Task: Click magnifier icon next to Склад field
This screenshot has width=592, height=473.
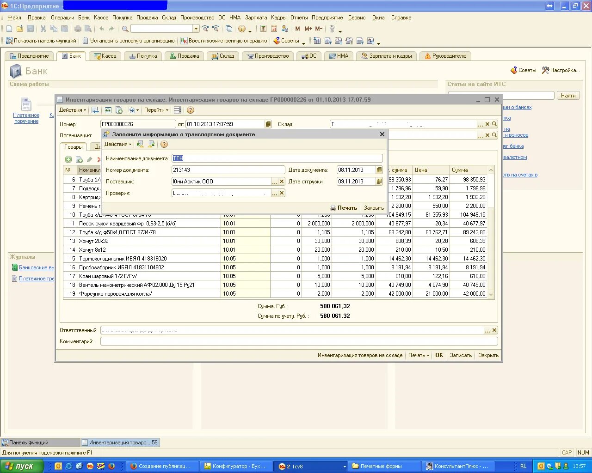Action: click(x=494, y=124)
